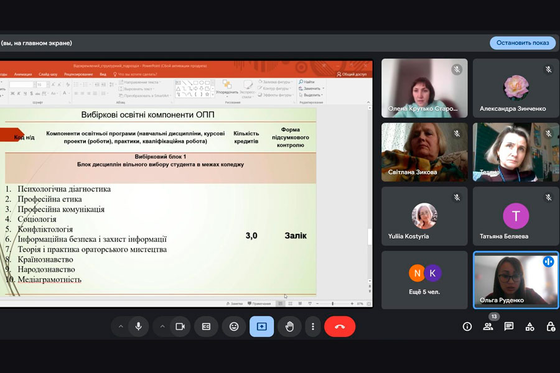Screen dimensions: 560x373
Task: Open the Эффекты фигуры dropdown
Action: (x=276, y=95)
